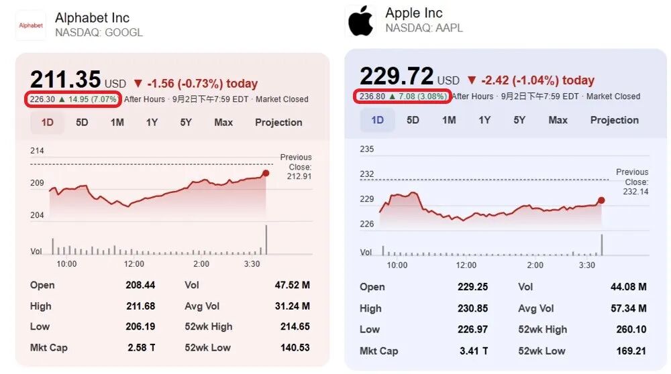671x374 pixels.
Task: Open Alphabet Projection tab
Action: pos(278,123)
